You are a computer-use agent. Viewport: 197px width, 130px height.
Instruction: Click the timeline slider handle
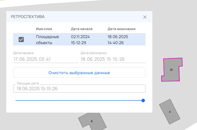143,101
